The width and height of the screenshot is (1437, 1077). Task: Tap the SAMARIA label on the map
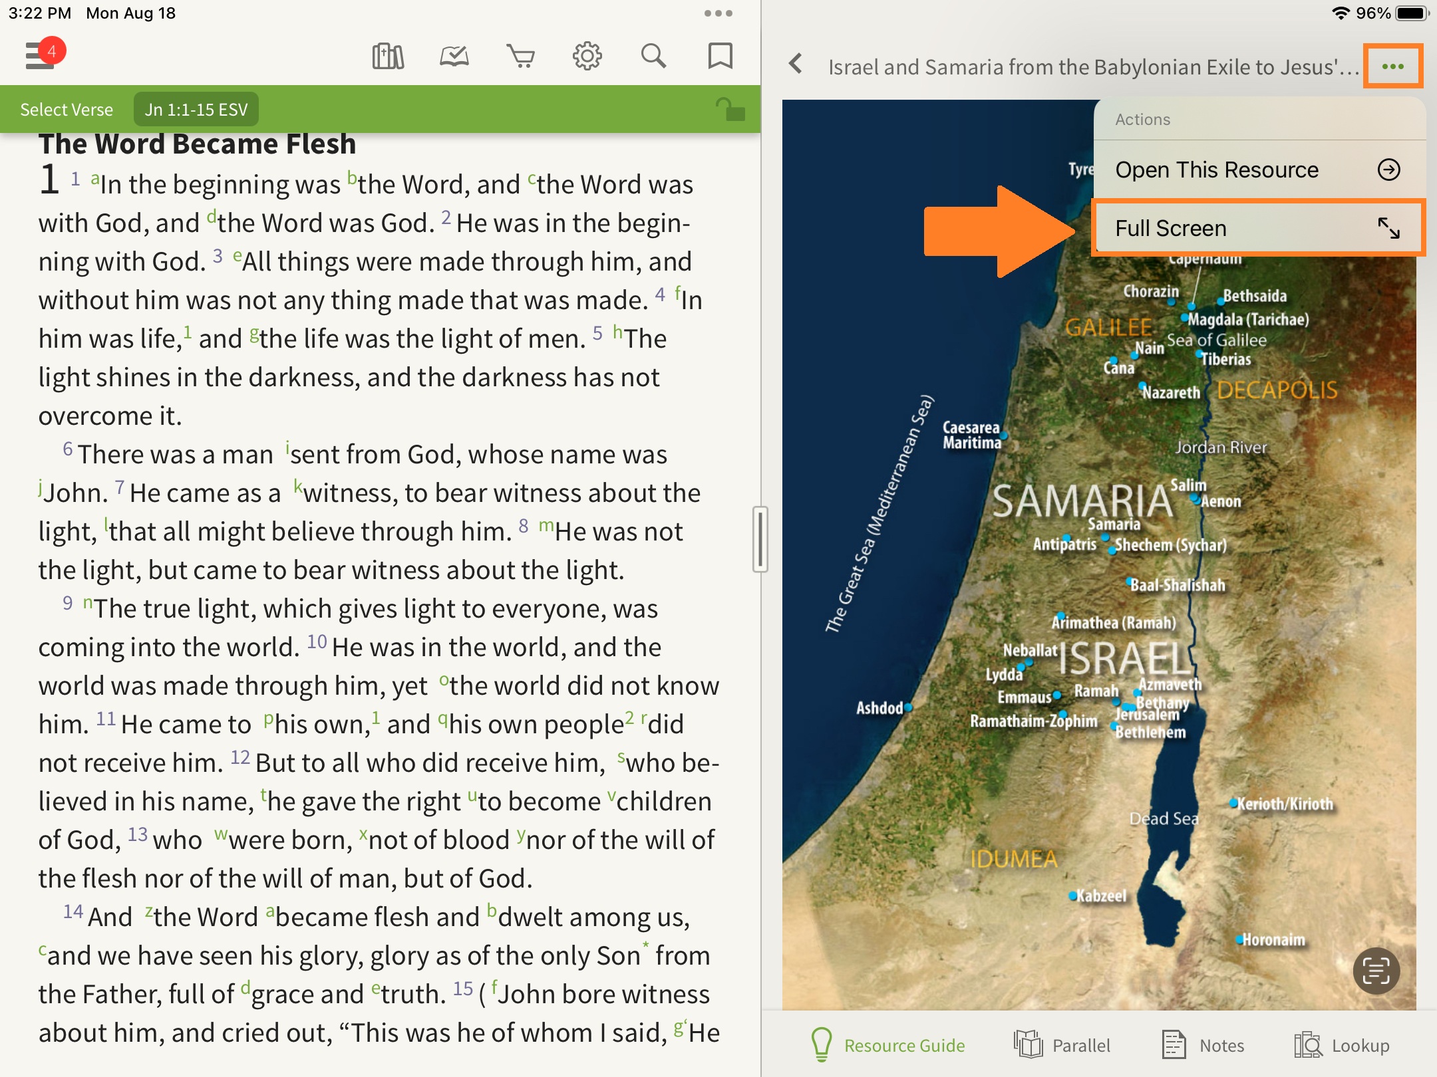(x=1082, y=501)
